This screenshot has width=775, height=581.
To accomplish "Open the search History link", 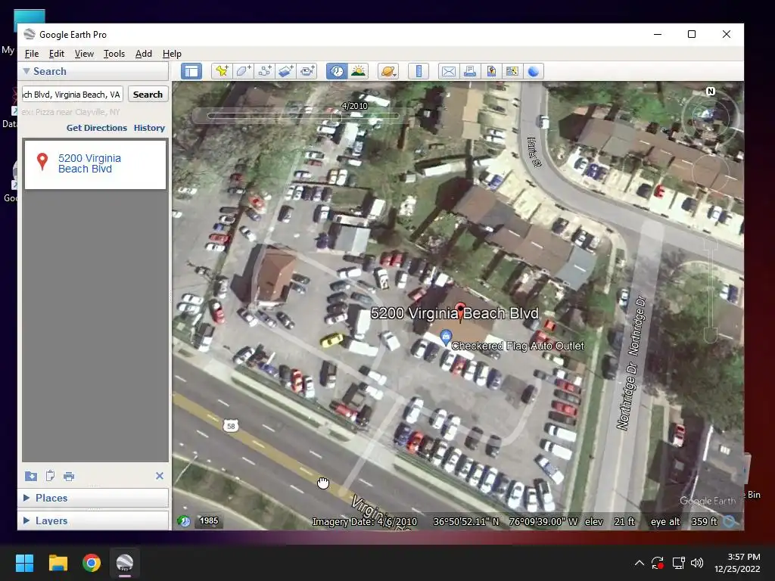I will (x=149, y=127).
